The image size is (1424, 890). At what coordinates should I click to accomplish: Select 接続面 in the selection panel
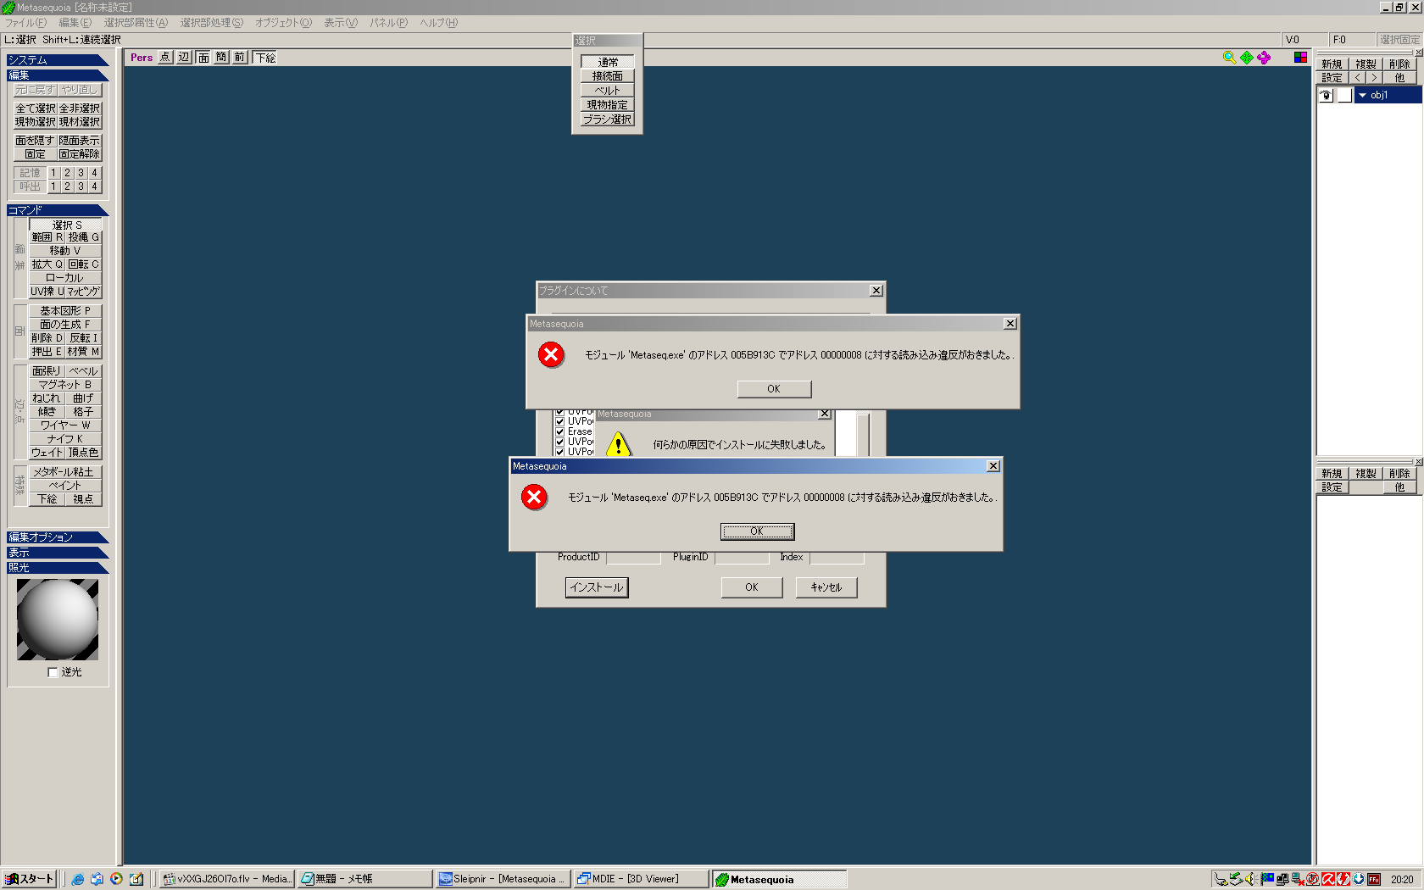[x=607, y=76]
